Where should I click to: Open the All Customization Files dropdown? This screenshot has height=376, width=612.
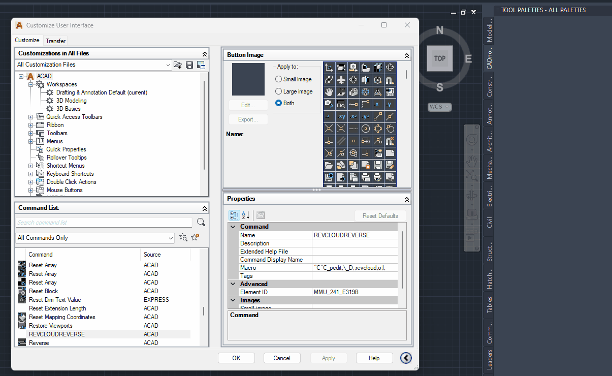(168, 65)
